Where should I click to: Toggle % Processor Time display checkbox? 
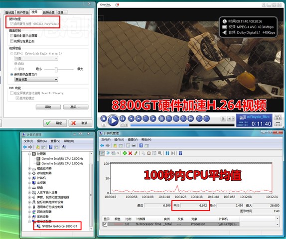tap(105, 224)
